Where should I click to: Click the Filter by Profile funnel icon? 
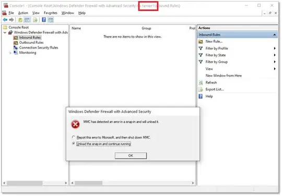[201, 48]
